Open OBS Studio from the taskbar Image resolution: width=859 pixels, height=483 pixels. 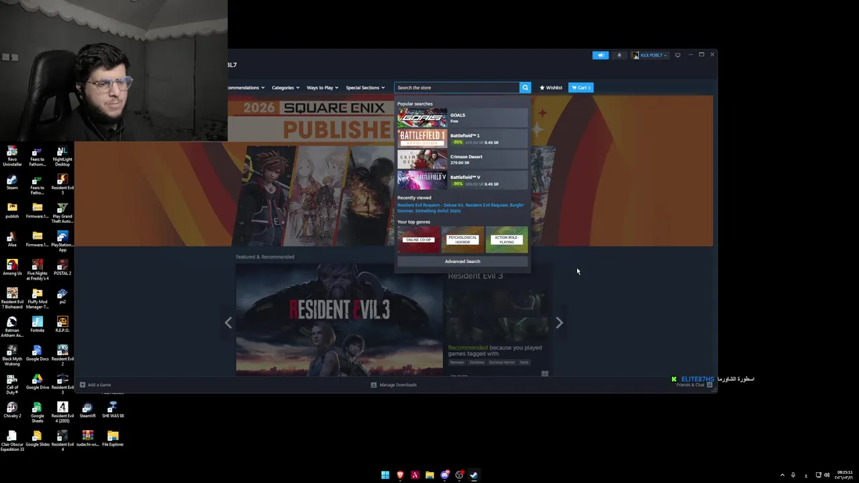pos(459,475)
